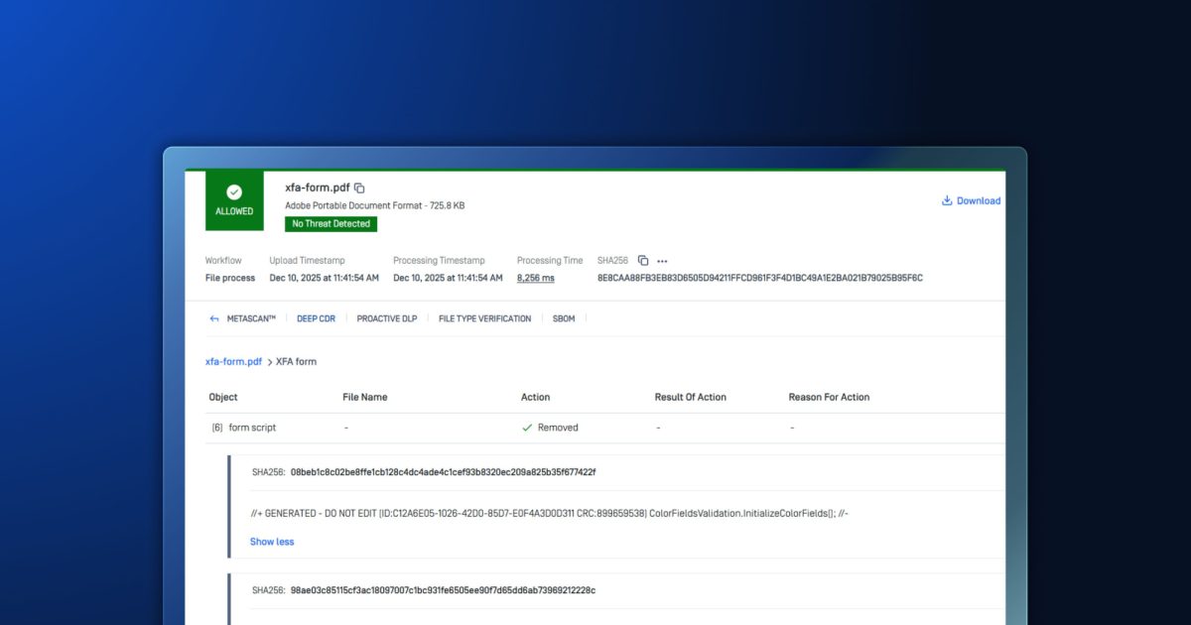Click the 8,256 ms processing time

[535, 279]
